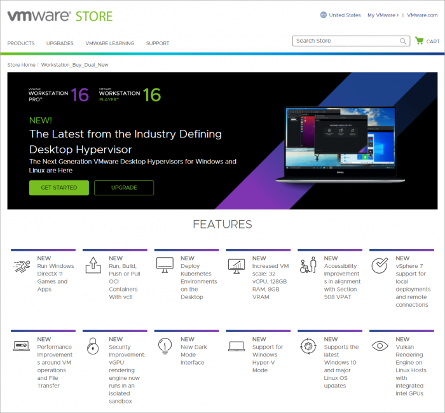Click the Workstation Player 16 logo
This screenshot has width=445, height=413.
(x=130, y=95)
